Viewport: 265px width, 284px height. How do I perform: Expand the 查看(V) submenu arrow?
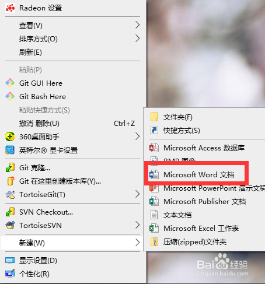[138, 25]
